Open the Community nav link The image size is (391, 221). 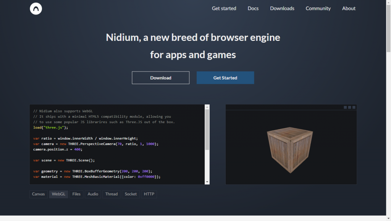click(318, 8)
